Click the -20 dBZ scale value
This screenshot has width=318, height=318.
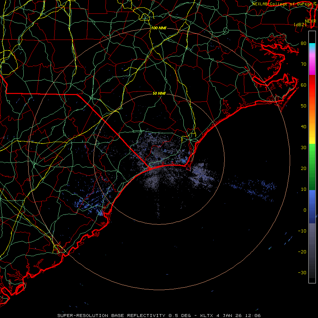pos(302,252)
